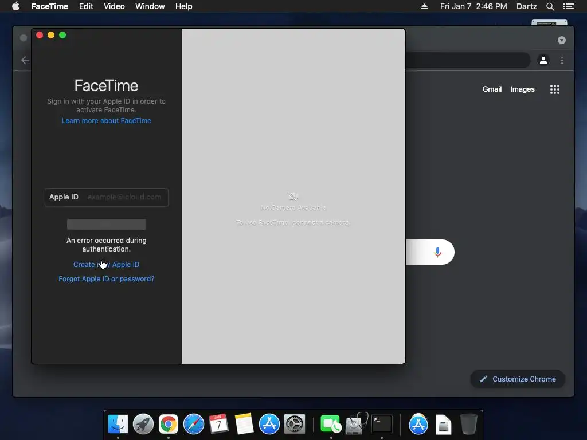Click the Google search box edge
Image resolution: width=587 pixels, height=440 pixels.
pos(430,252)
